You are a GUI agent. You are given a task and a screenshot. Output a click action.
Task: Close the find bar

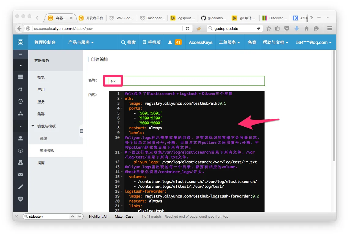point(17,216)
